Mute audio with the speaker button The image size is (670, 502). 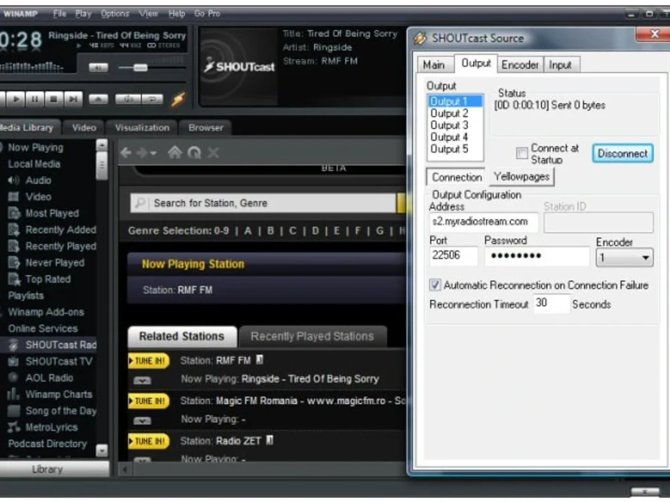point(98,68)
